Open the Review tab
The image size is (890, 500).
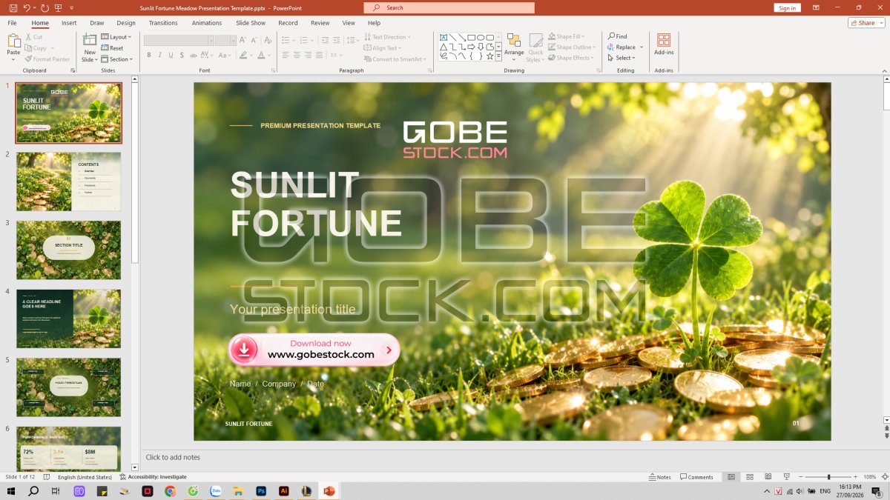(x=320, y=23)
